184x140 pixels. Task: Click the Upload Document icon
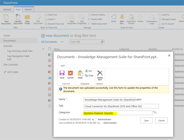(x=18, y=17)
